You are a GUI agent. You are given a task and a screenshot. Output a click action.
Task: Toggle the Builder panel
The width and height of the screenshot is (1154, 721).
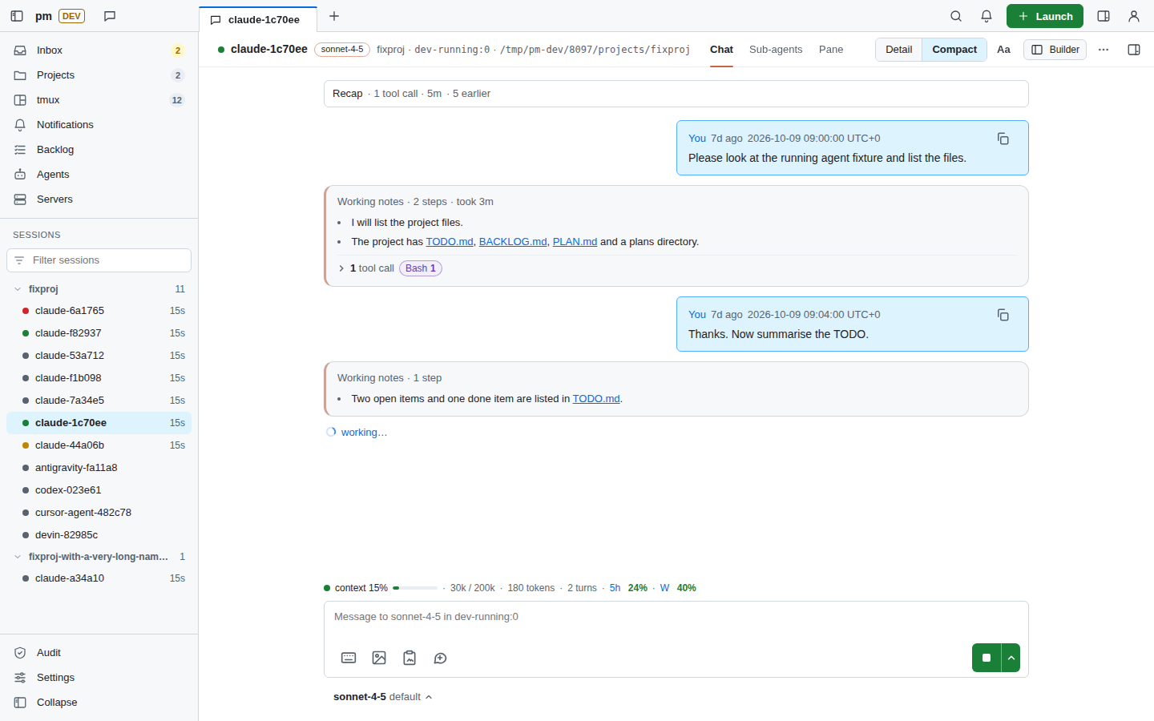point(1055,50)
